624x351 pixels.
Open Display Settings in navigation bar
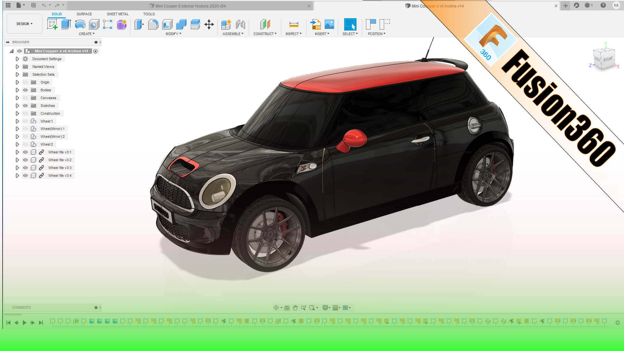coord(325,307)
